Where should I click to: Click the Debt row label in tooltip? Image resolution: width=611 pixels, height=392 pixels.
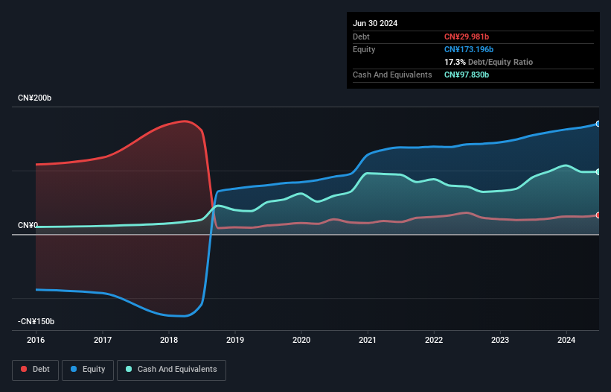coord(361,37)
